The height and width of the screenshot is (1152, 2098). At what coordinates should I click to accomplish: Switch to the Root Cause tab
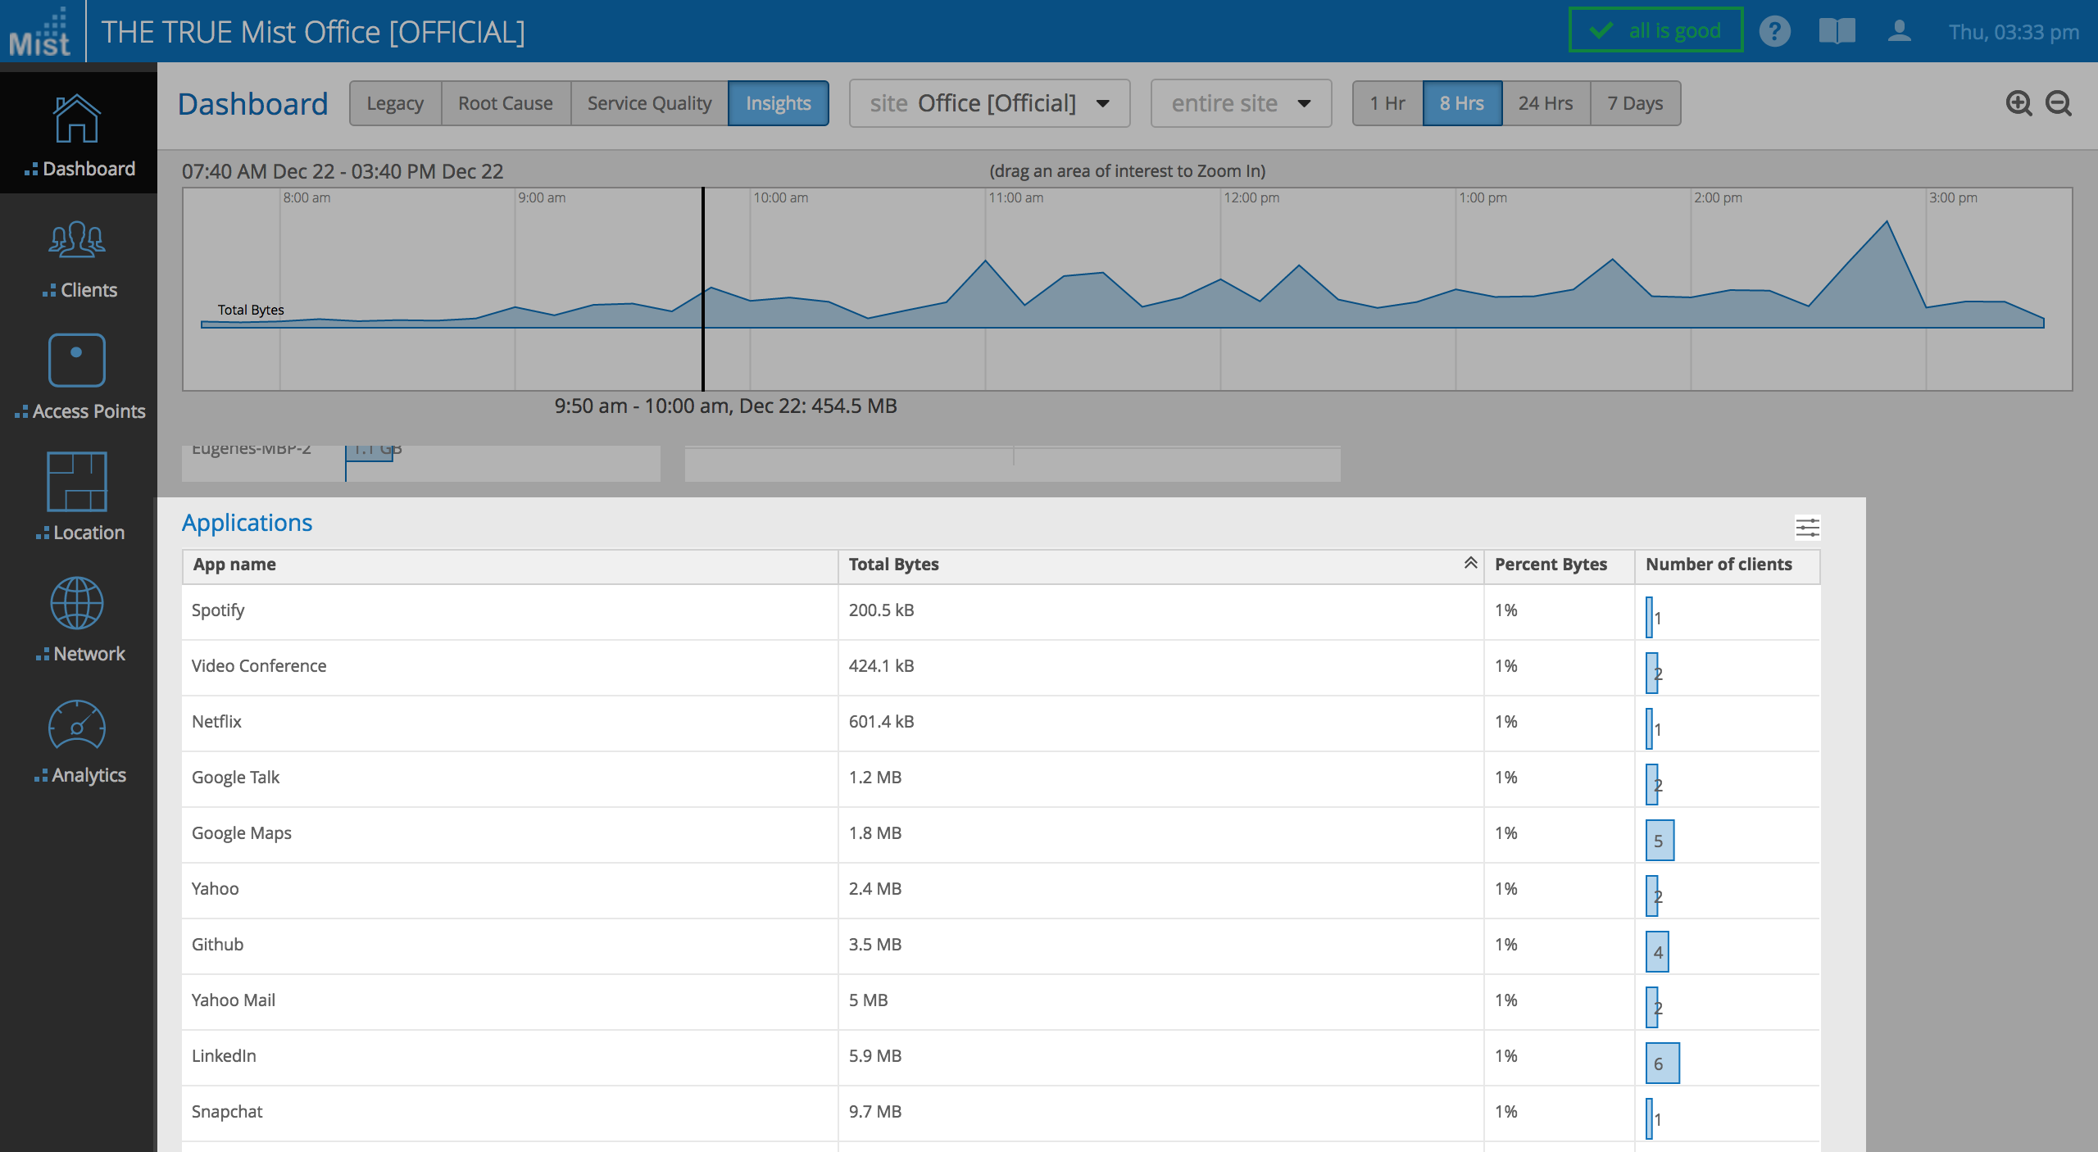coord(505,104)
